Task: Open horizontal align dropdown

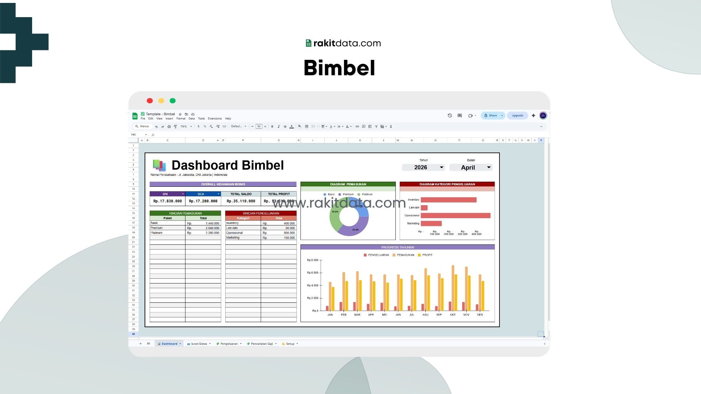Action: [x=324, y=126]
